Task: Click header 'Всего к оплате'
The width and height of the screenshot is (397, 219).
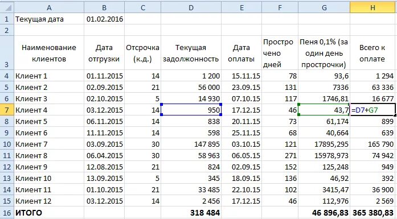Action: click(x=373, y=53)
